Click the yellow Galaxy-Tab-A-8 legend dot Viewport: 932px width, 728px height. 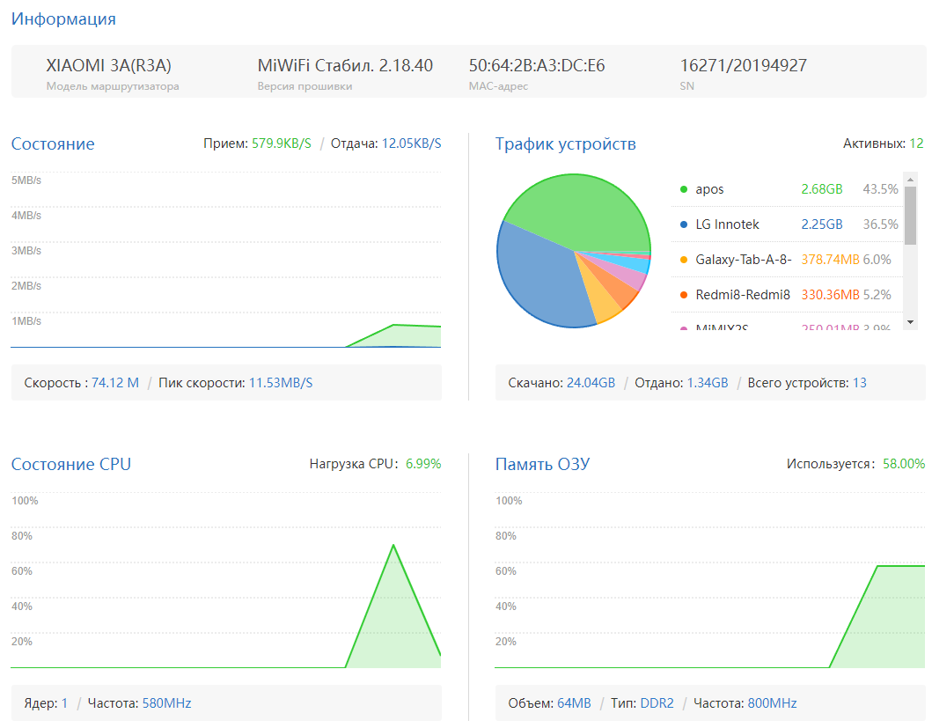[x=684, y=260]
